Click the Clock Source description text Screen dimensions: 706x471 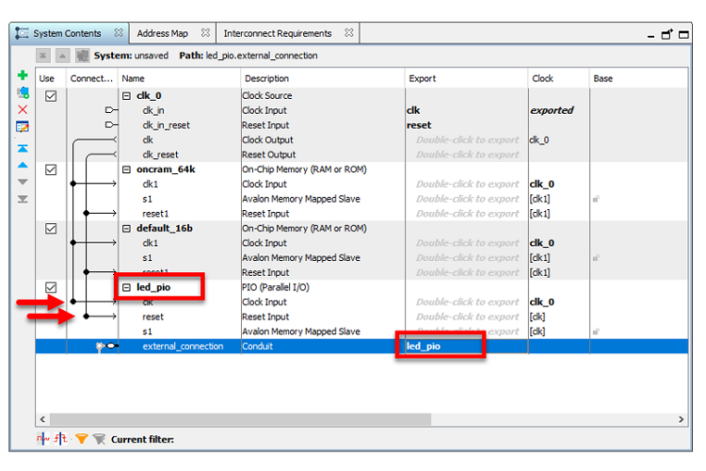click(267, 95)
